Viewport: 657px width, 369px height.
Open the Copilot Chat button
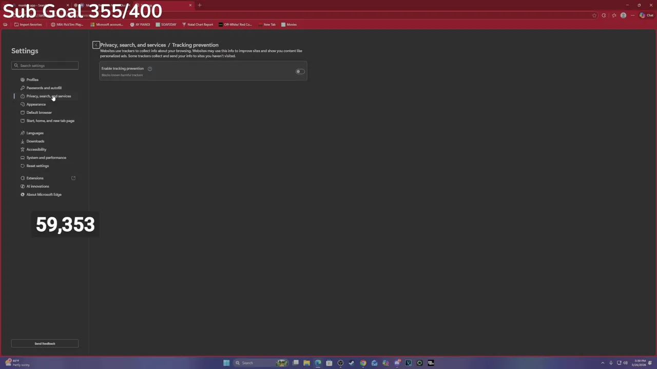pyautogui.click(x=646, y=15)
